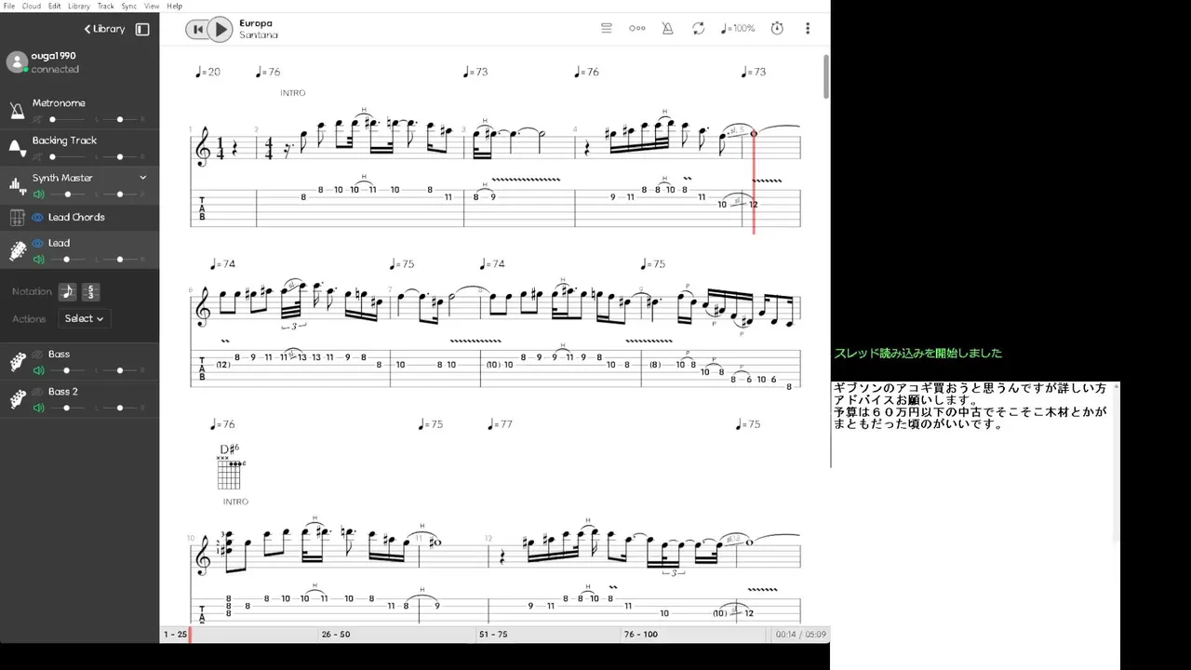Screen dimensions: 1191x670
Task: Hide the Lead track with eye icon
Action: (x=38, y=243)
